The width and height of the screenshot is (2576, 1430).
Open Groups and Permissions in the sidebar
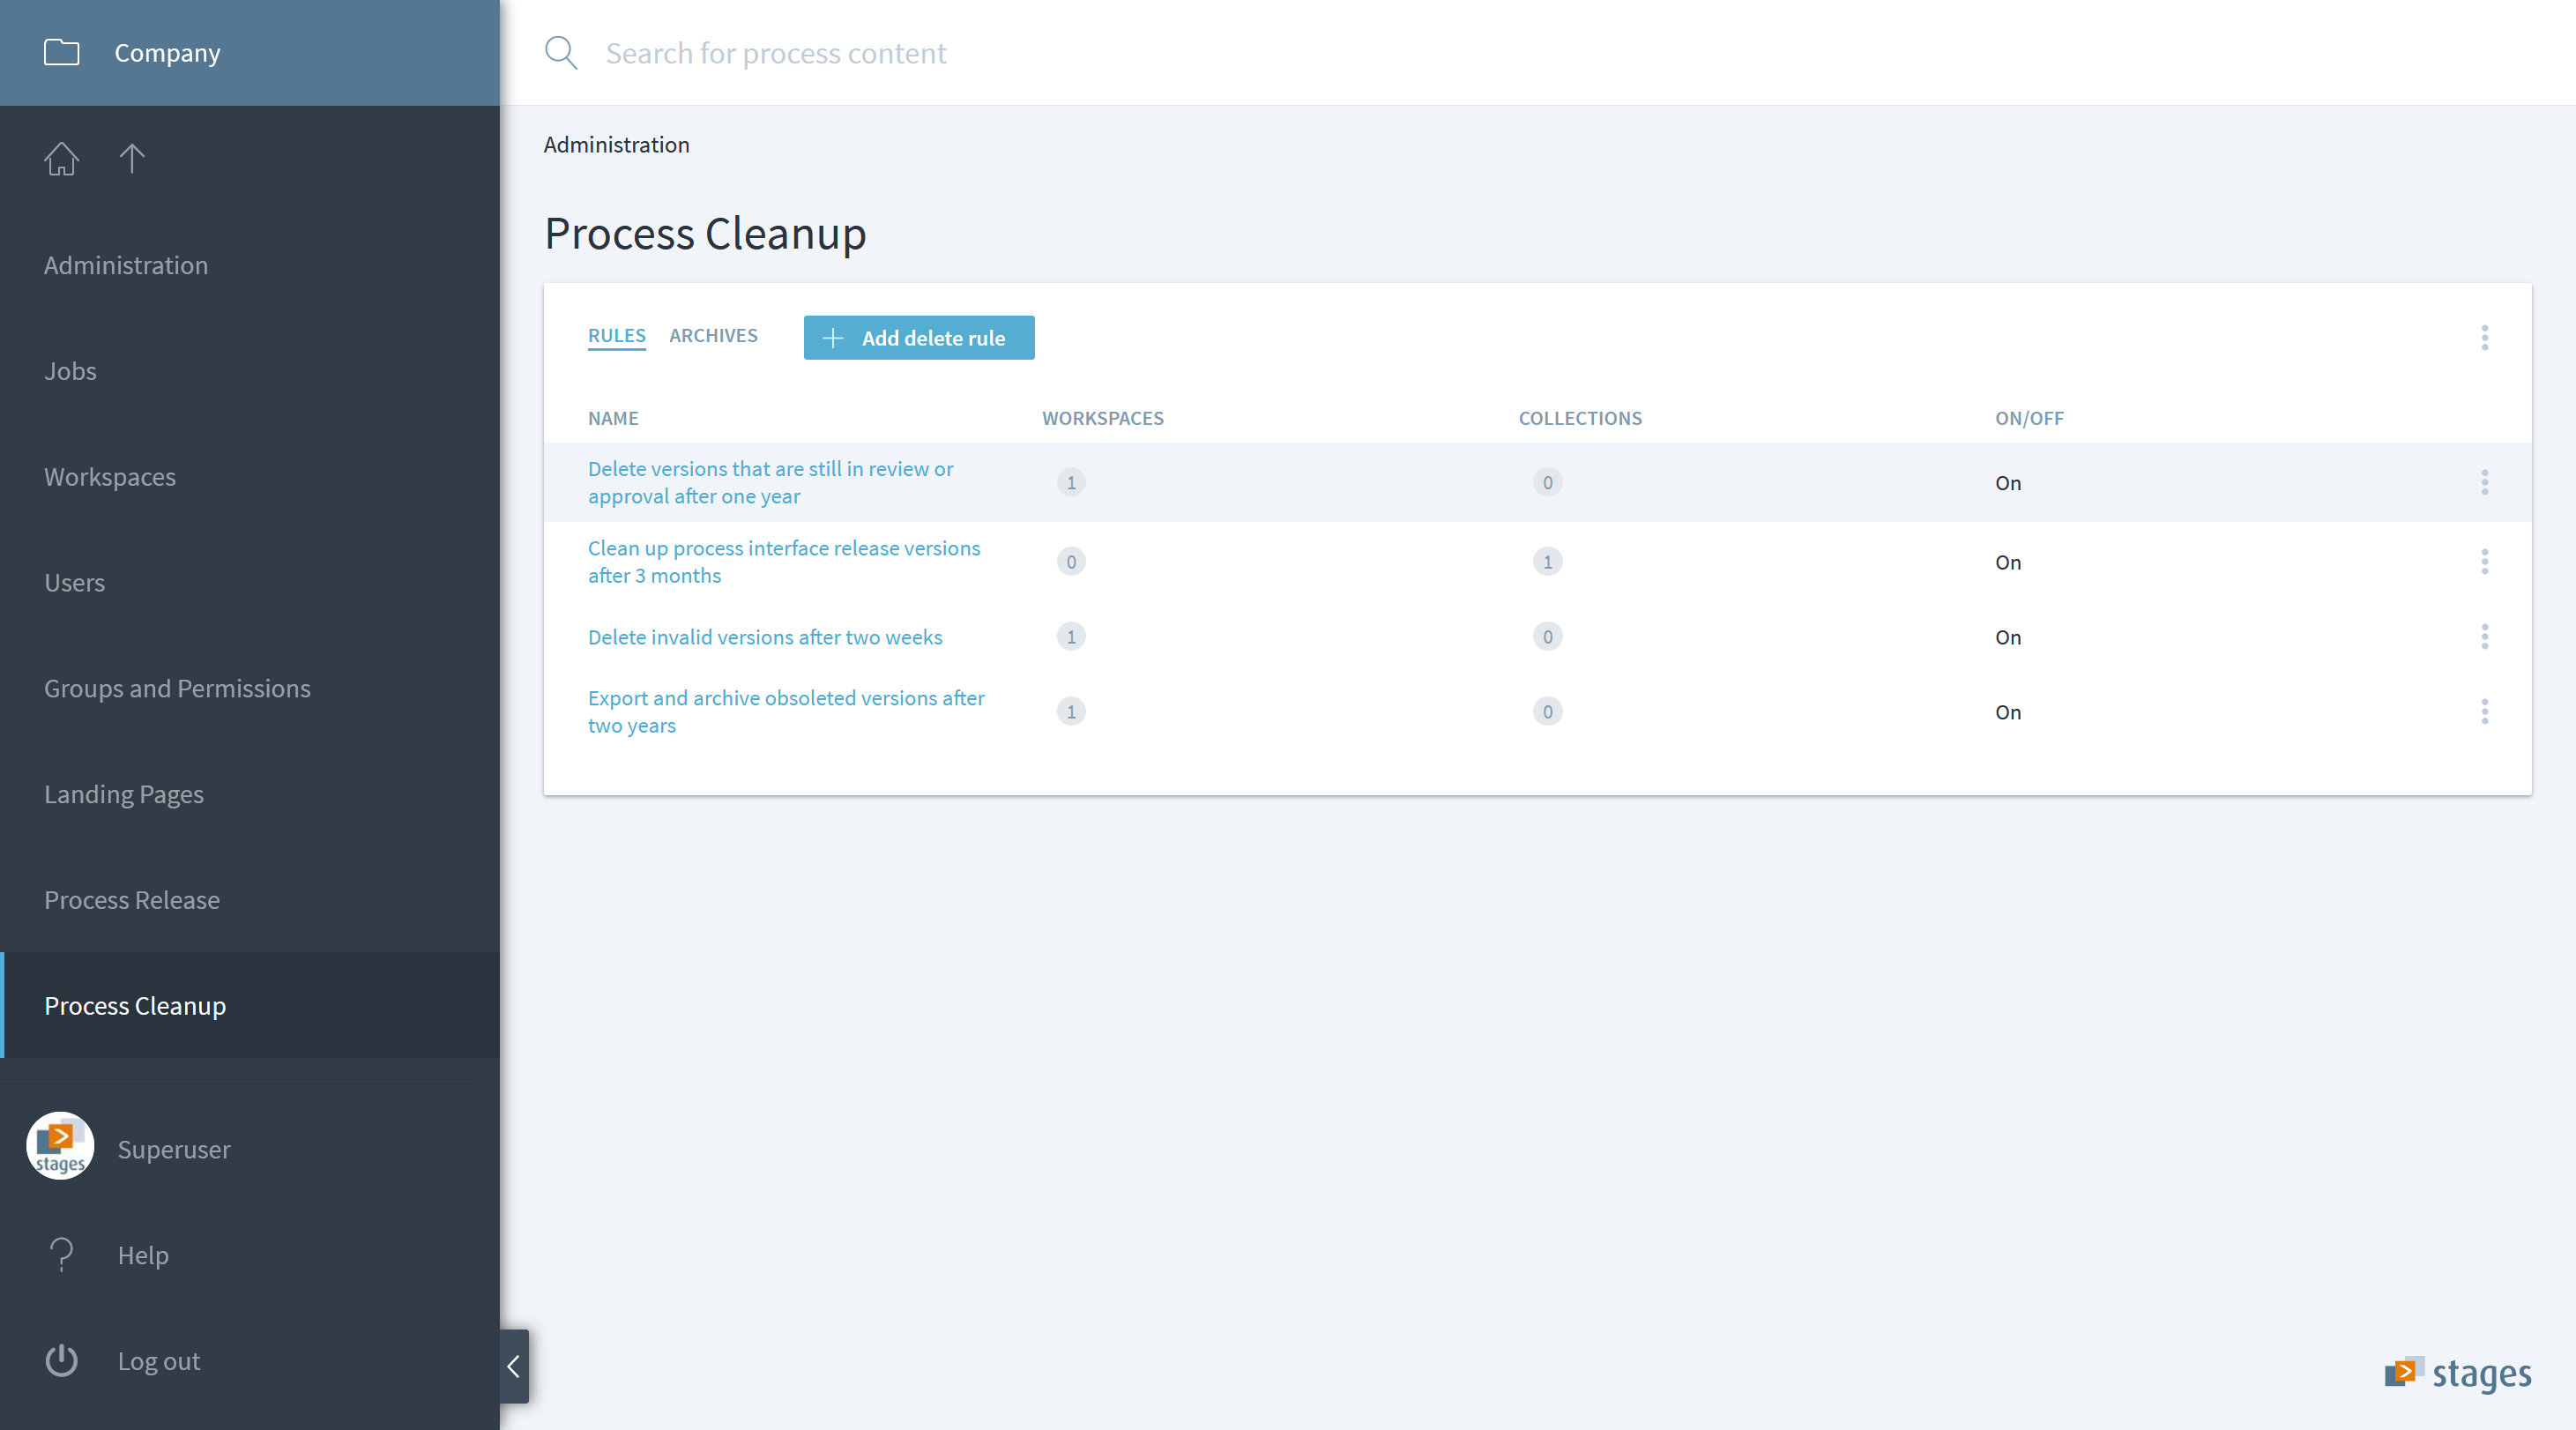(x=177, y=688)
